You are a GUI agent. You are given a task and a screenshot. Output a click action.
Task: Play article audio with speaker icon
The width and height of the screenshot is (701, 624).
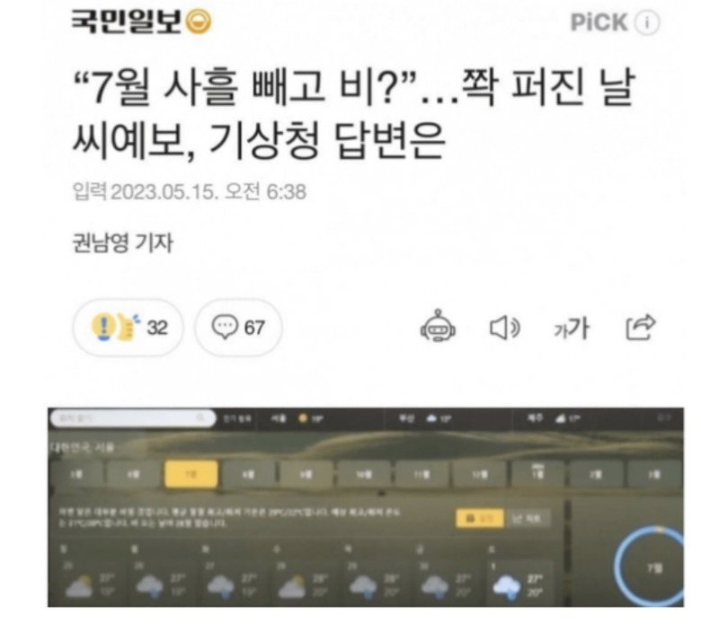click(505, 329)
